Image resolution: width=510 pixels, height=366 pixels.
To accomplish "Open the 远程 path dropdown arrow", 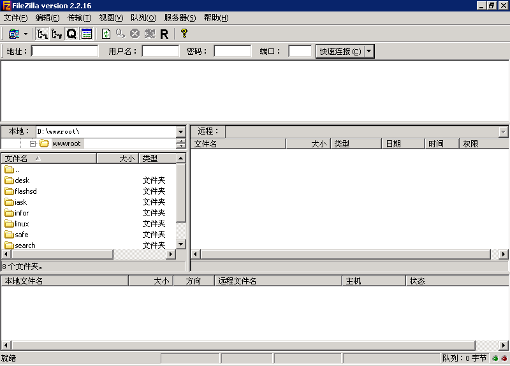I will (x=504, y=132).
